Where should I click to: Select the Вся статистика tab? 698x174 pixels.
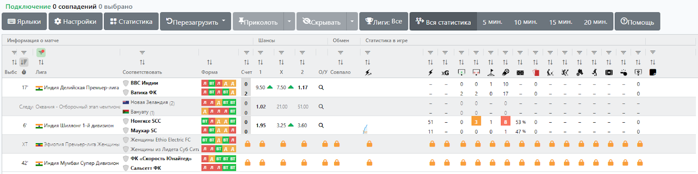click(443, 21)
